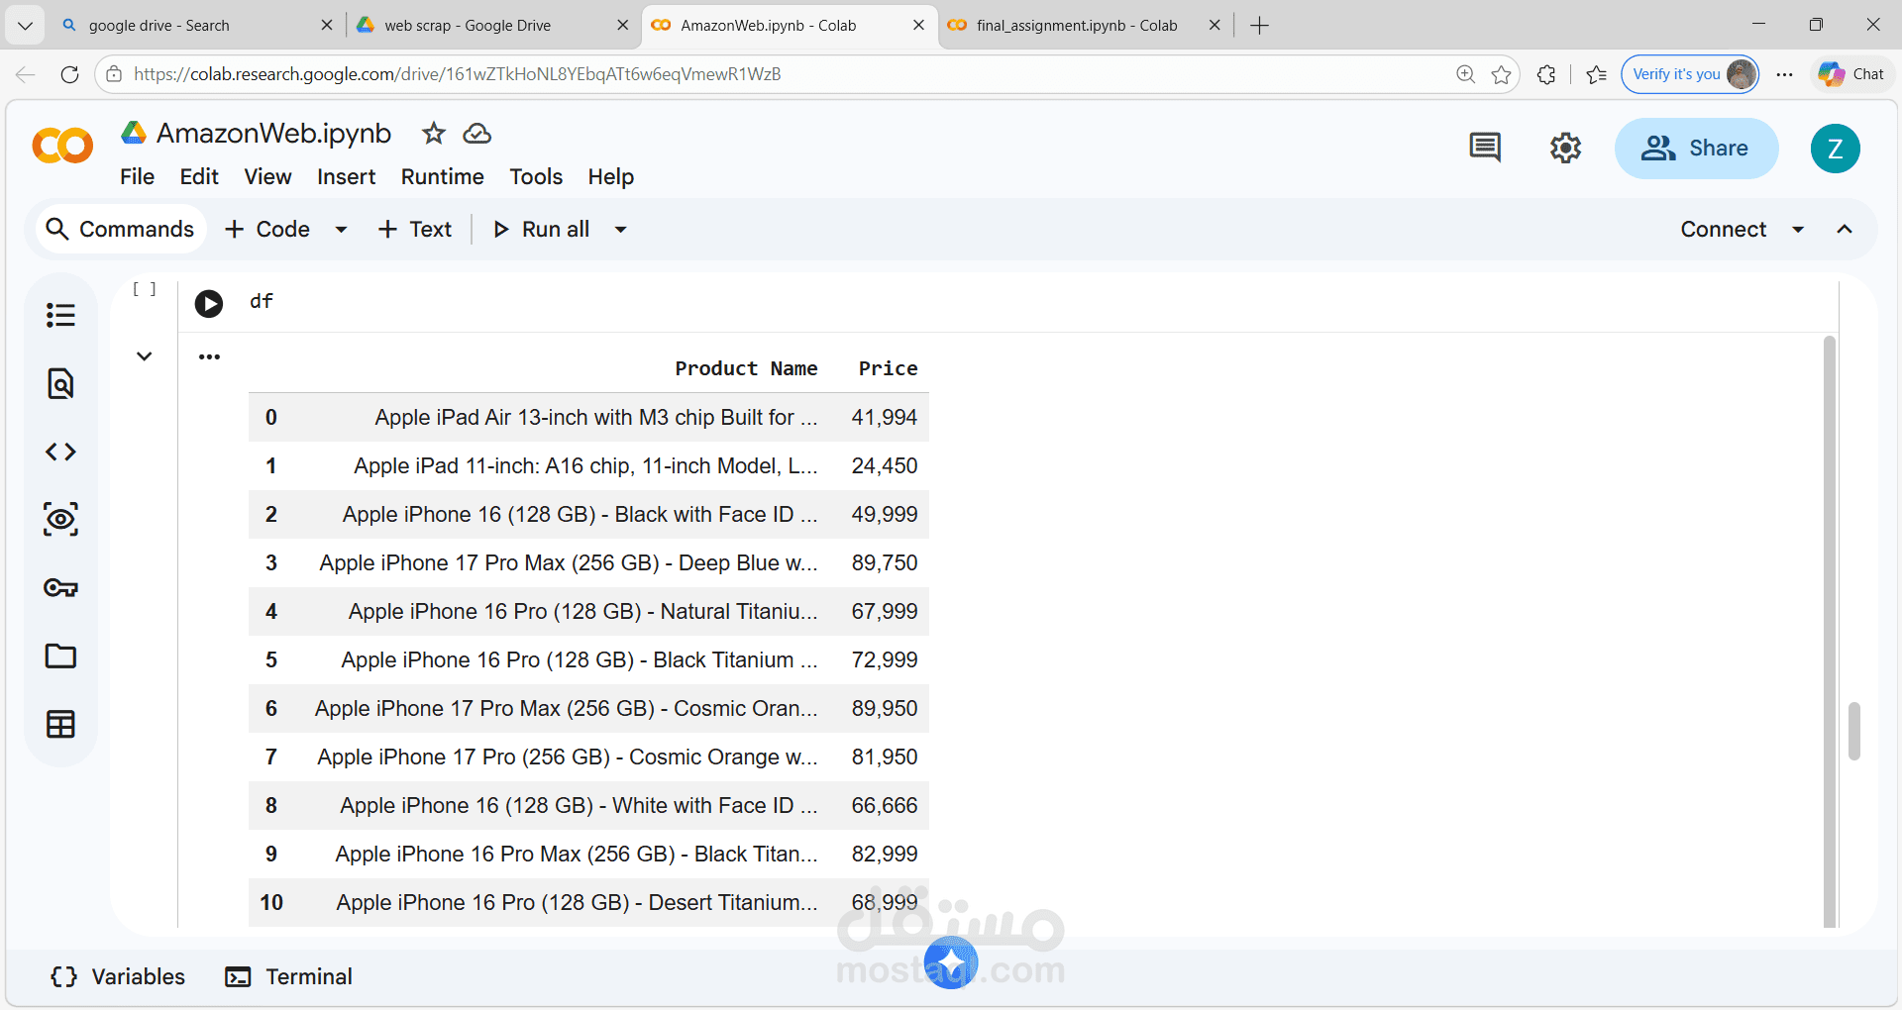Open Colab settings gear
1902x1010 pixels.
(x=1565, y=148)
